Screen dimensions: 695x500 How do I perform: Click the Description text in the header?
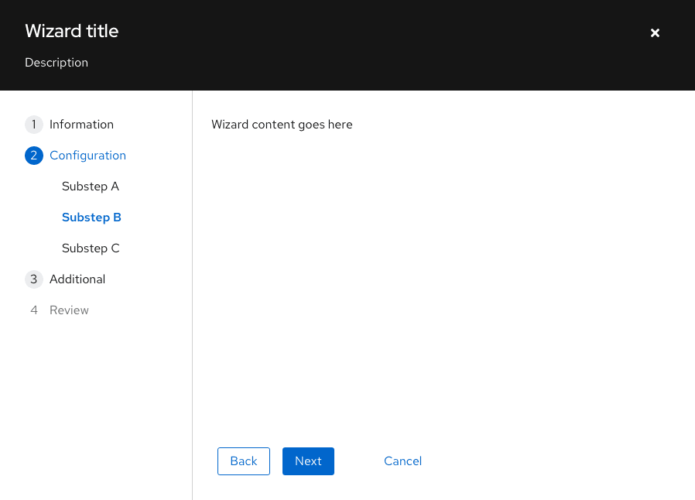pyautogui.click(x=56, y=63)
